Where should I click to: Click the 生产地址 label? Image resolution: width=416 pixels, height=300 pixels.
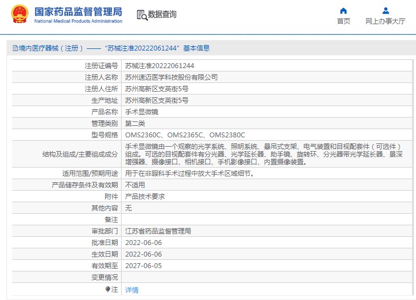tap(105, 101)
